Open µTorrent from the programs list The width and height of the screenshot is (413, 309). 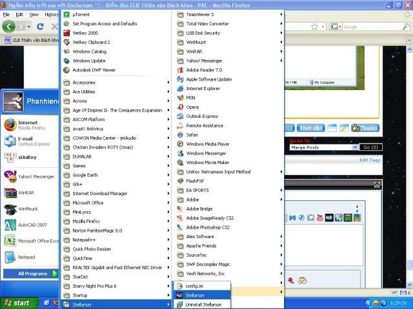81,14
